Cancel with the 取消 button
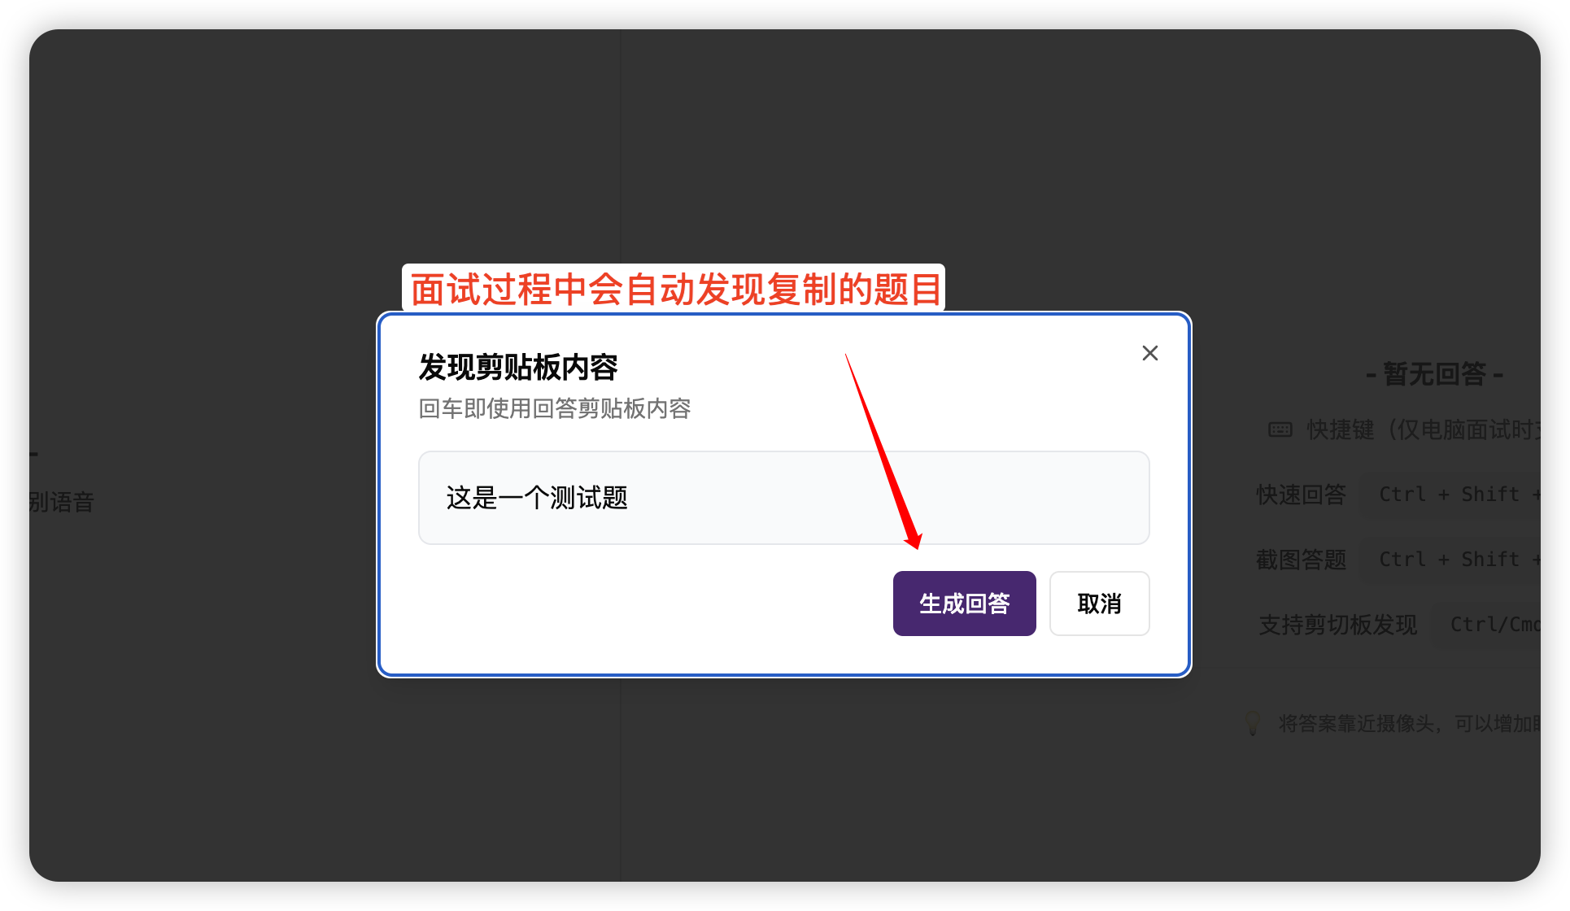 (x=1099, y=604)
